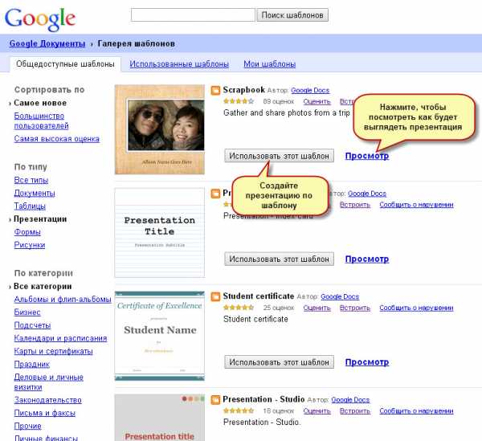Click the Student certificate star rating
This screenshot has height=441, width=482.
(239, 308)
